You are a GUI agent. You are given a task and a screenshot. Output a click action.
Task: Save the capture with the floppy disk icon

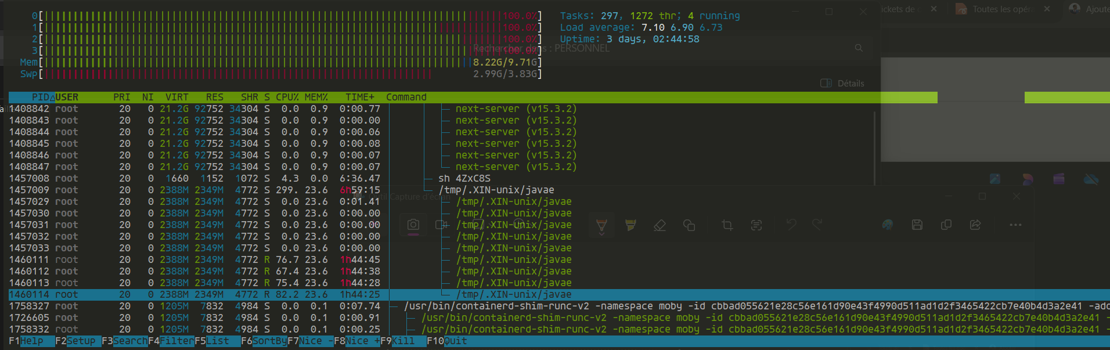tap(917, 225)
